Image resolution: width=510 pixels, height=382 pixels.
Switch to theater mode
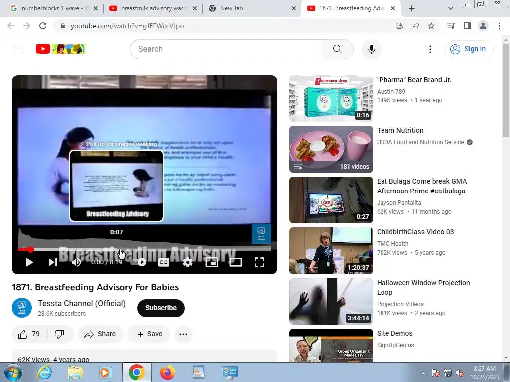pyautogui.click(x=236, y=262)
